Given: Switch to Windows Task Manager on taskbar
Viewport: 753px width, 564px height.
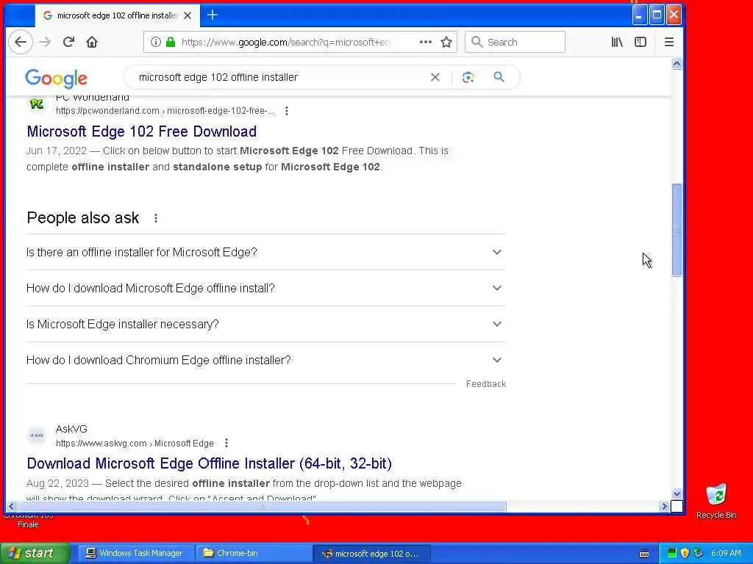Looking at the screenshot, I should click(x=135, y=553).
